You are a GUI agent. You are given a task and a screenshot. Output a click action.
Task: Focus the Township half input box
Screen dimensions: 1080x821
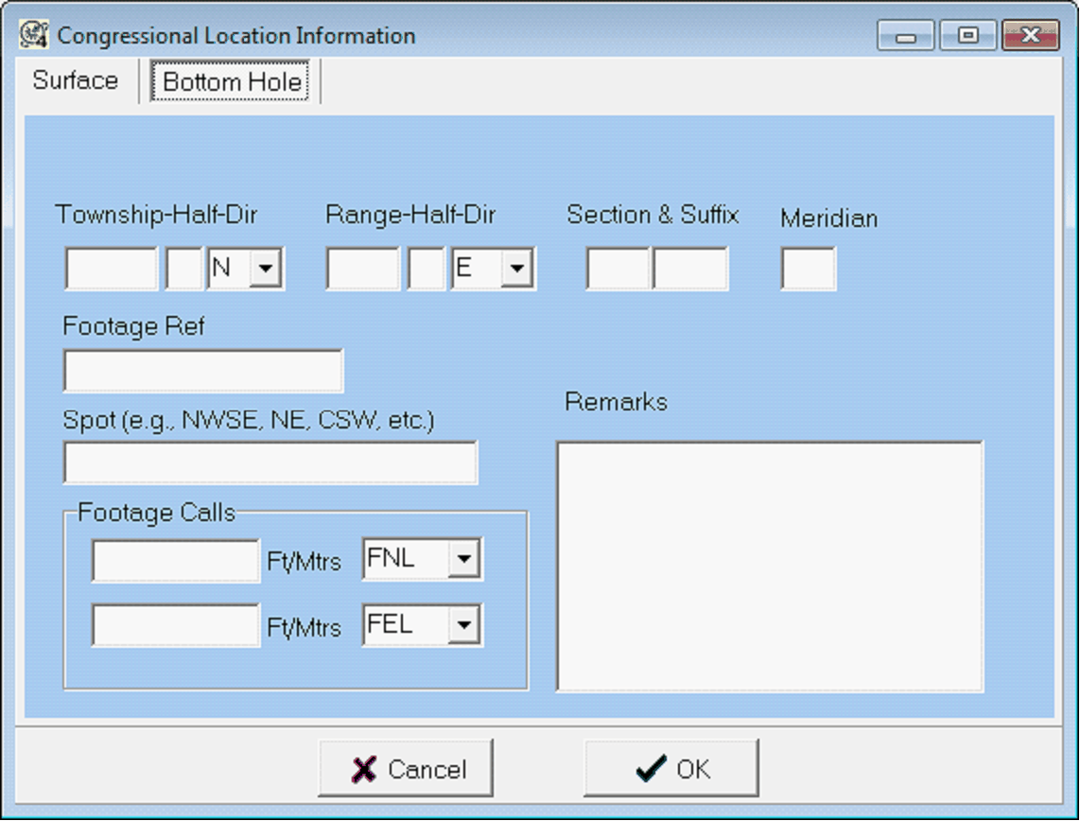pos(183,270)
